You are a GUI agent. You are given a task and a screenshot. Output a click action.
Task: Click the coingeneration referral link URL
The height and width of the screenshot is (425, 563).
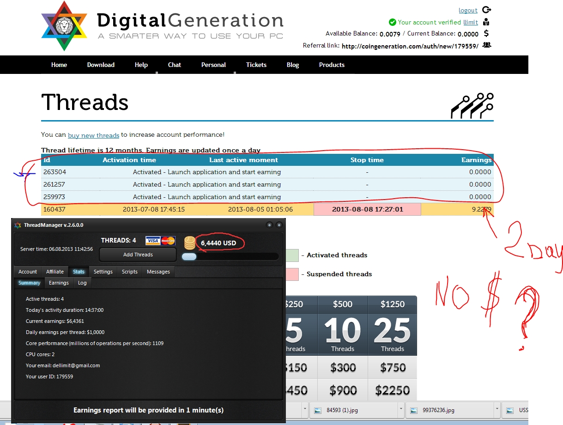click(x=410, y=46)
